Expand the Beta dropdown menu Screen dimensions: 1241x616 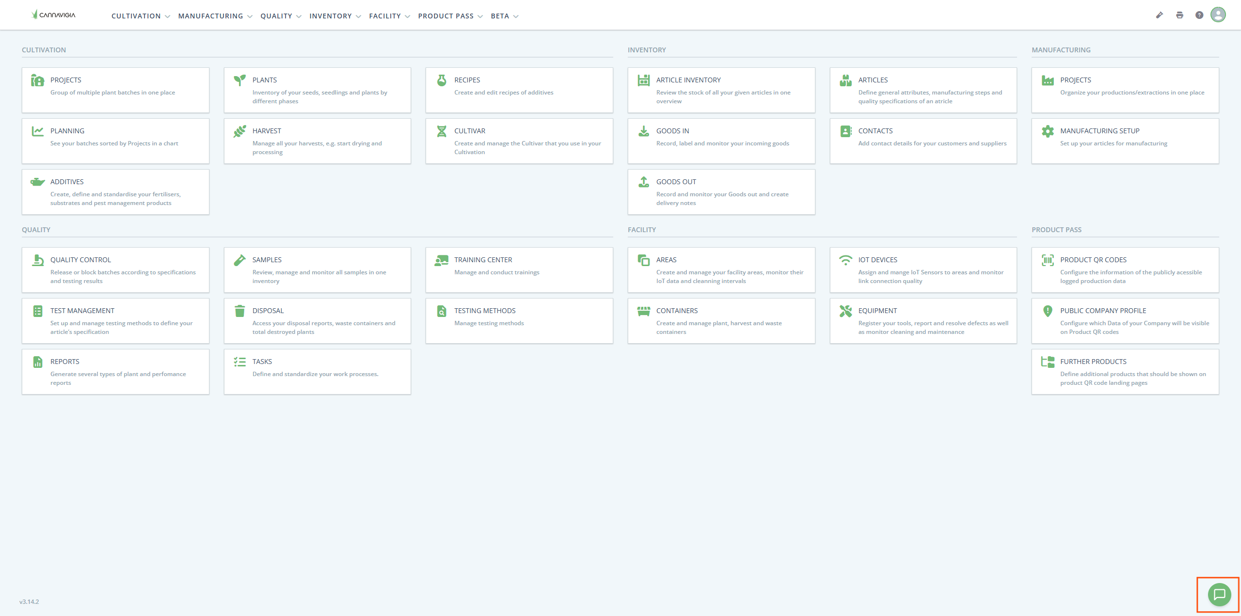pyautogui.click(x=505, y=16)
